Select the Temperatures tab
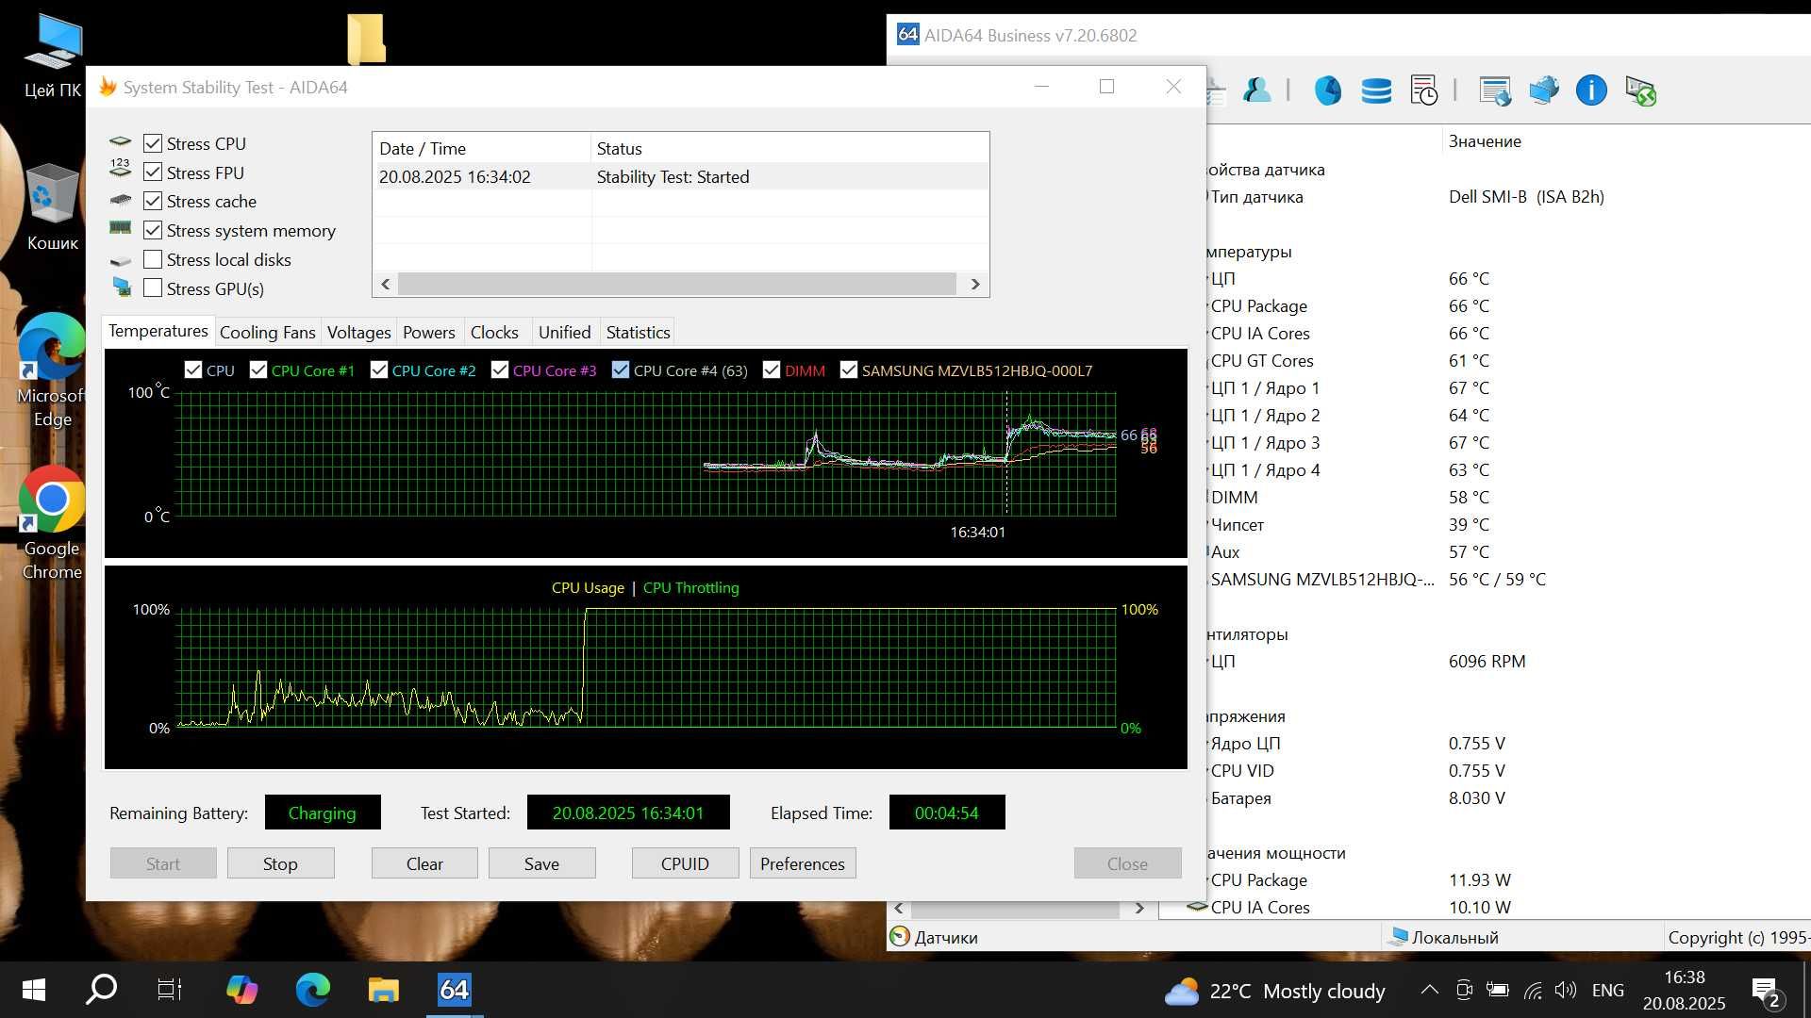 click(x=158, y=331)
